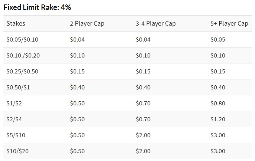Select the $10/$20 stakes cell
Viewport: 255px width, 161px height.
17,151
